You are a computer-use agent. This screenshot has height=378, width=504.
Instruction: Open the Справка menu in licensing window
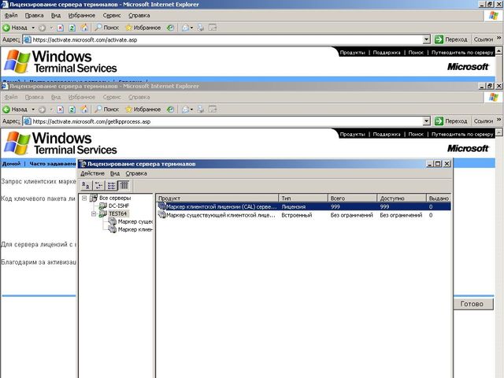(136, 173)
